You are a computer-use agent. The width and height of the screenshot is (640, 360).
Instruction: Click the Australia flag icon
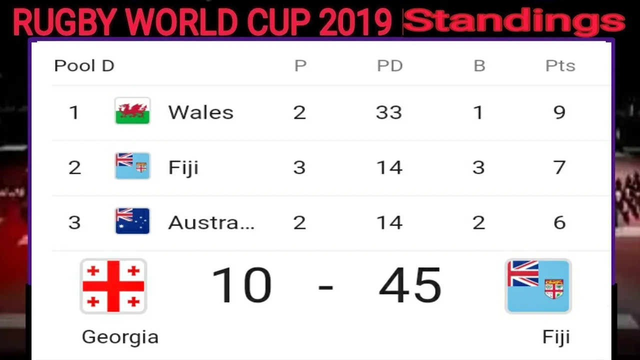coord(132,221)
